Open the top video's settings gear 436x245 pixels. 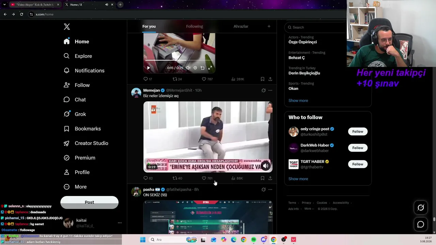(x=195, y=68)
